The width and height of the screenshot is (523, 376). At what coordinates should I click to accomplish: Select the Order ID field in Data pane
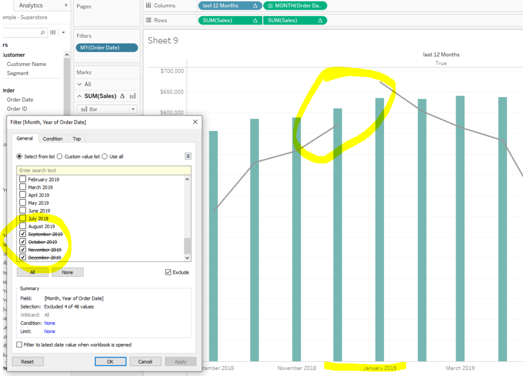(x=17, y=108)
